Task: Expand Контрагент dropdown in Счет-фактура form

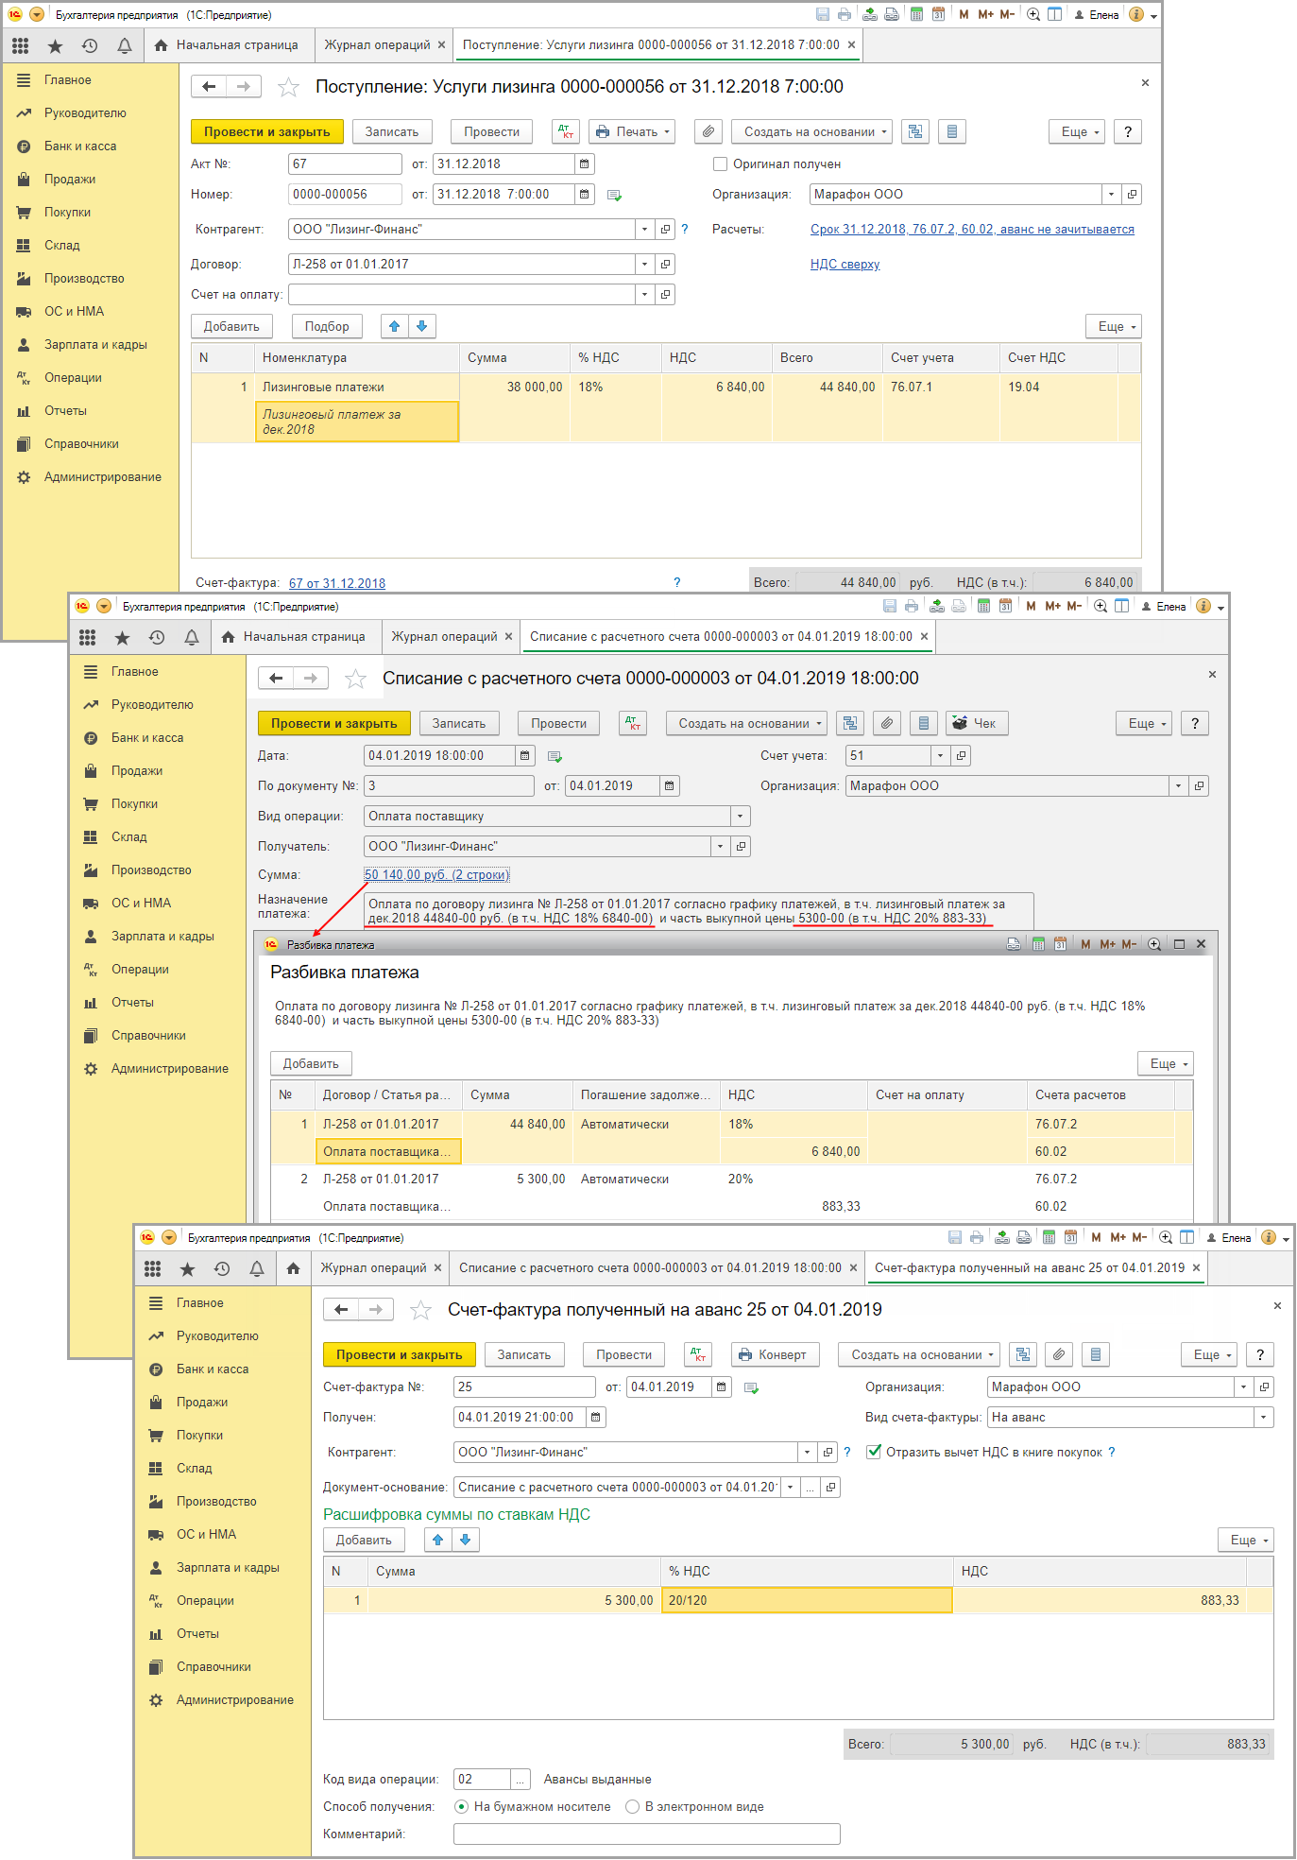Action: [x=807, y=1452]
